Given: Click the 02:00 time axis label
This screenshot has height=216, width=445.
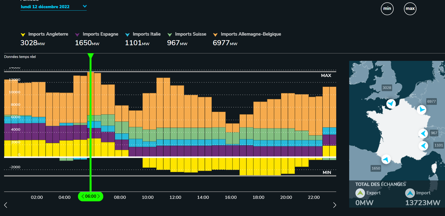Looking at the screenshot, I should (x=37, y=197).
